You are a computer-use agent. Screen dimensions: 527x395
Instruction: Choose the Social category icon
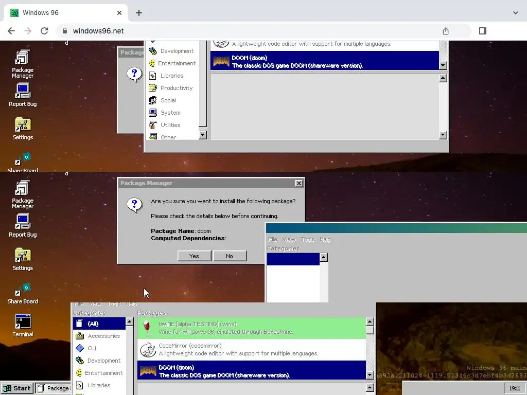pos(152,100)
